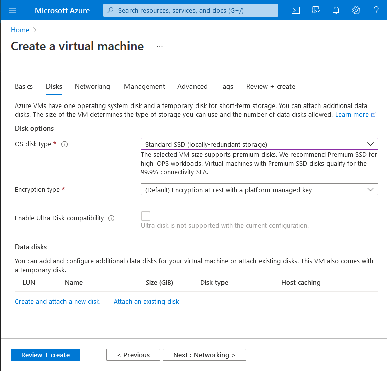
Task: Open the Review + create tab
Action: [271, 86]
